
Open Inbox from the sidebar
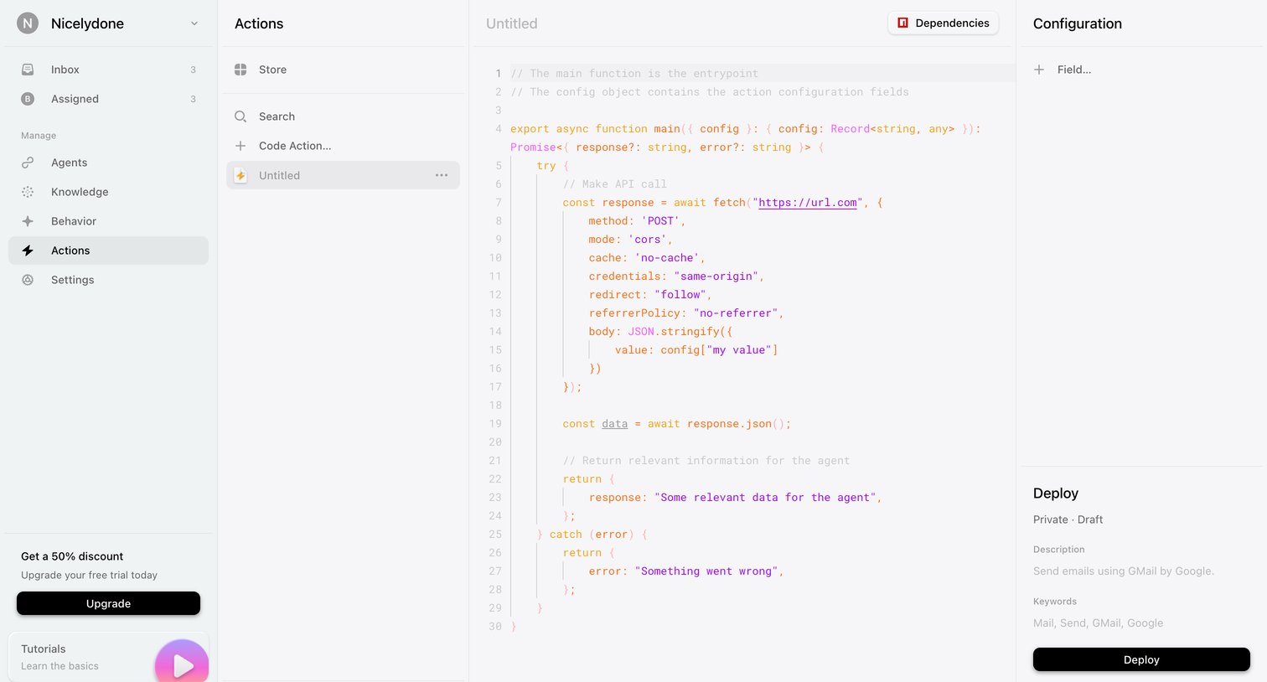pos(108,70)
